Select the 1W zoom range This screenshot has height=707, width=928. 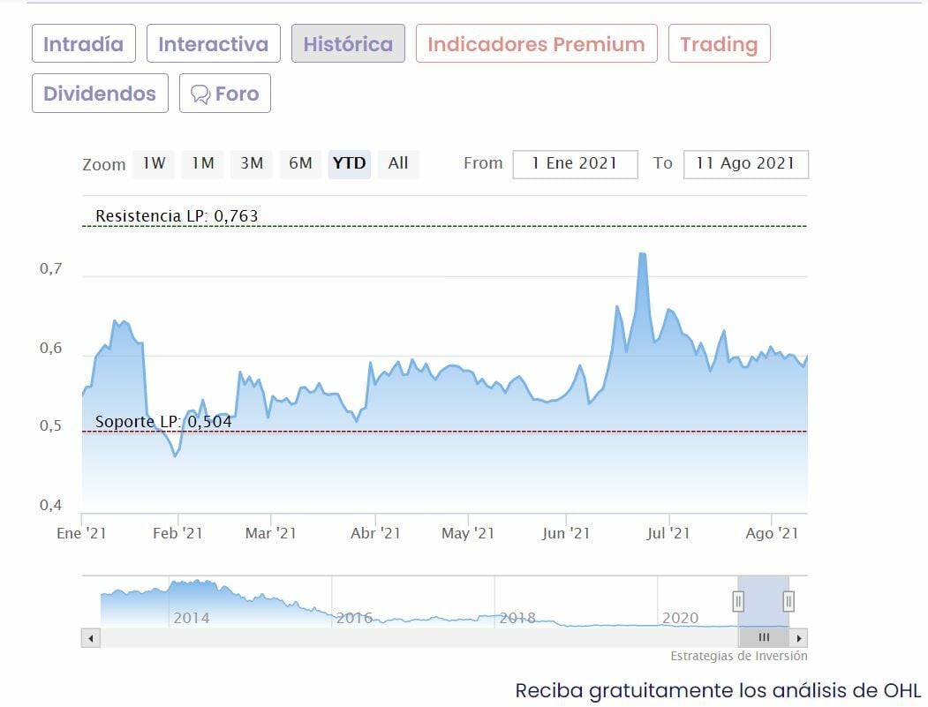(x=154, y=163)
